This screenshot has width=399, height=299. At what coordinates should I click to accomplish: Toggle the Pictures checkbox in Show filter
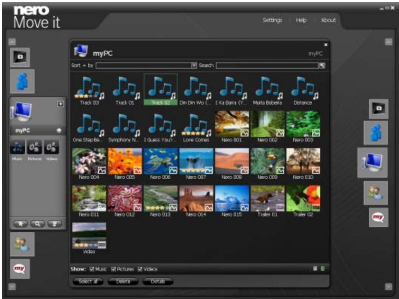(113, 269)
